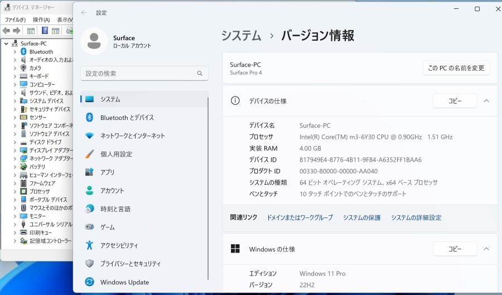
Task: Collapse the Windows の仕様 section chevron
Action: (x=486, y=249)
